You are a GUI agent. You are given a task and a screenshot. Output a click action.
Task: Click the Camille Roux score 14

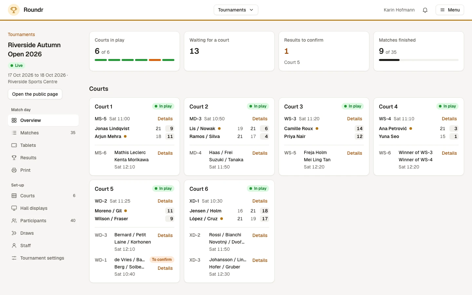pos(360,128)
